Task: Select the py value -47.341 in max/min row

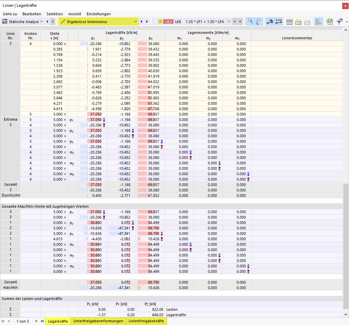Action: pyautogui.click(x=122, y=288)
